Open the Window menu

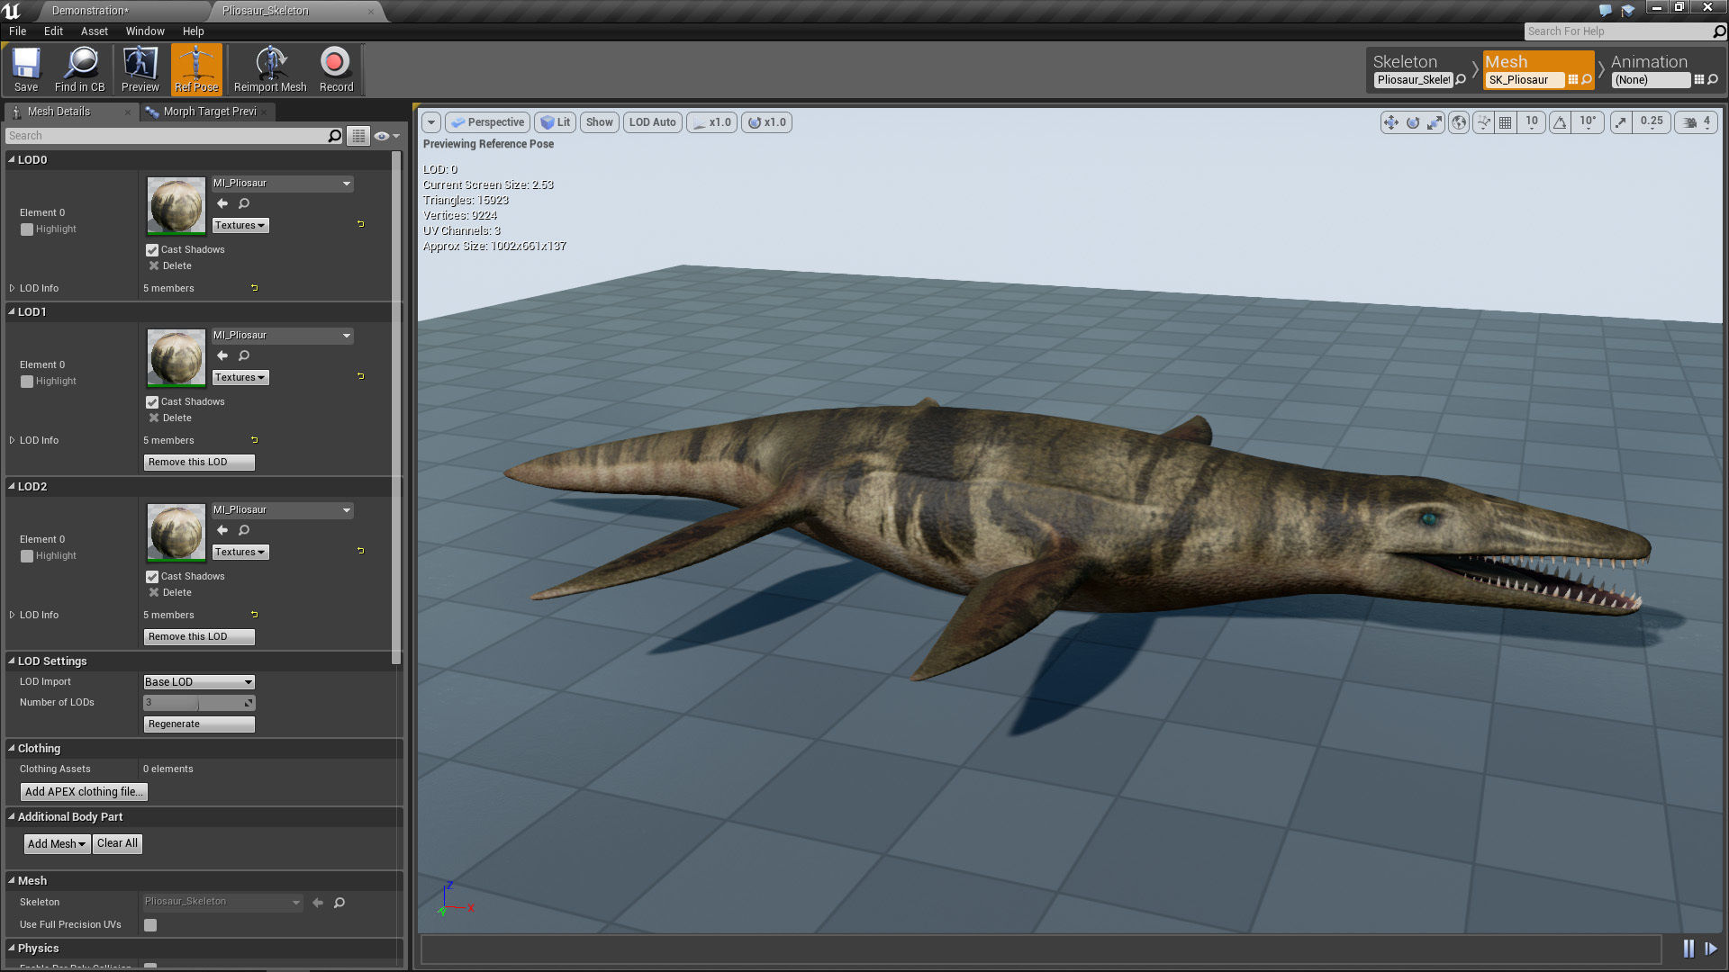click(x=145, y=31)
